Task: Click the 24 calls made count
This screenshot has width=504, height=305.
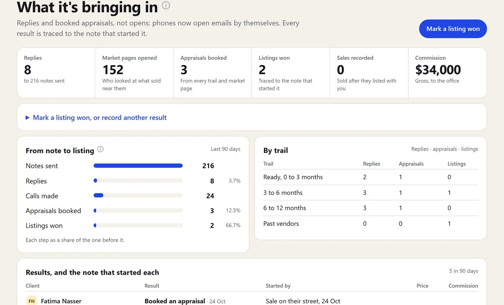Action: 210,196
